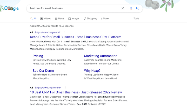This screenshot has width=187, height=110.
Task: Switch to the News tab
Action: coord(60,19)
